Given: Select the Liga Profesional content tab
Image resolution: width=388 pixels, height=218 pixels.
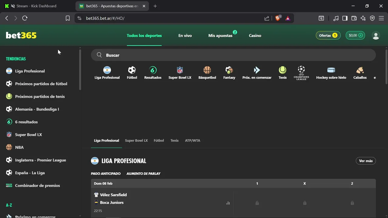Looking at the screenshot, I should pyautogui.click(x=106, y=140).
